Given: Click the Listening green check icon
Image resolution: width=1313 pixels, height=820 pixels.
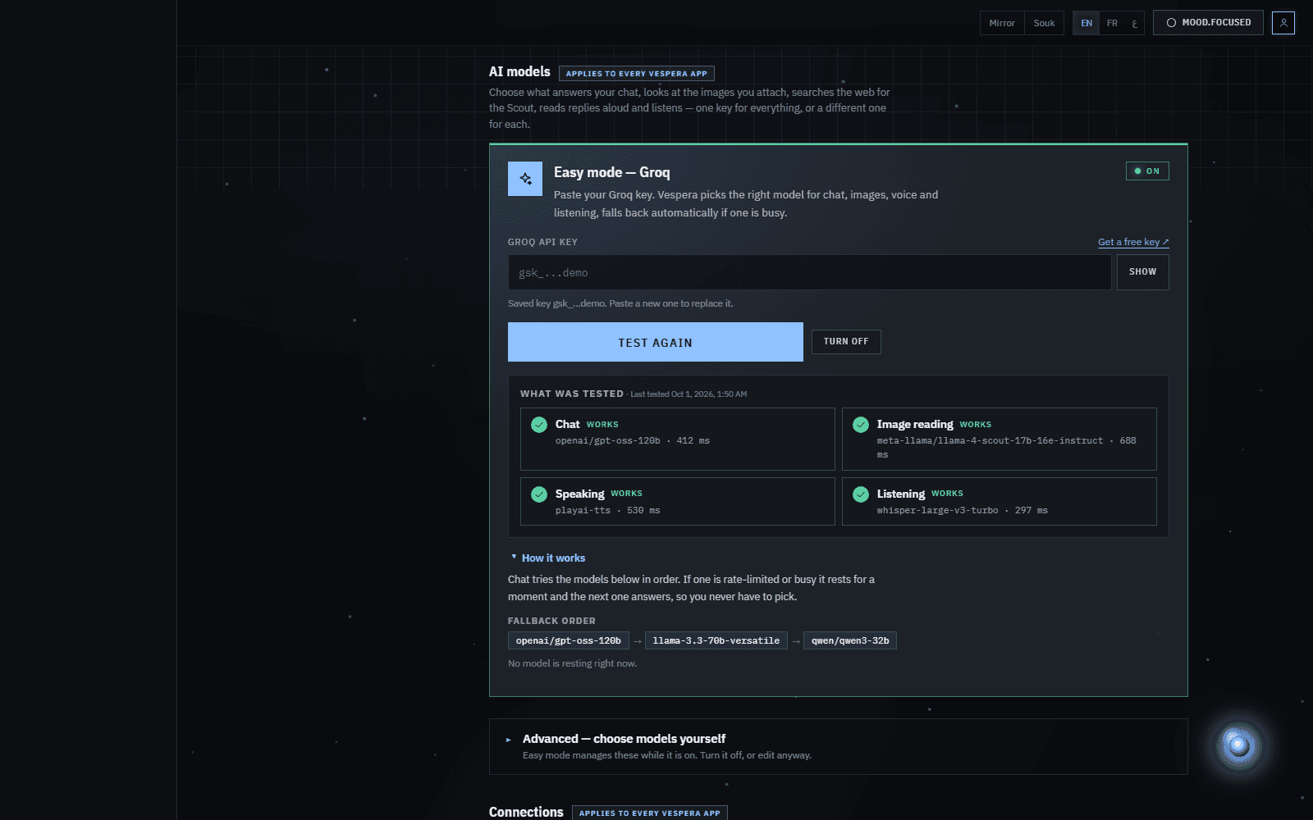Looking at the screenshot, I should (861, 494).
